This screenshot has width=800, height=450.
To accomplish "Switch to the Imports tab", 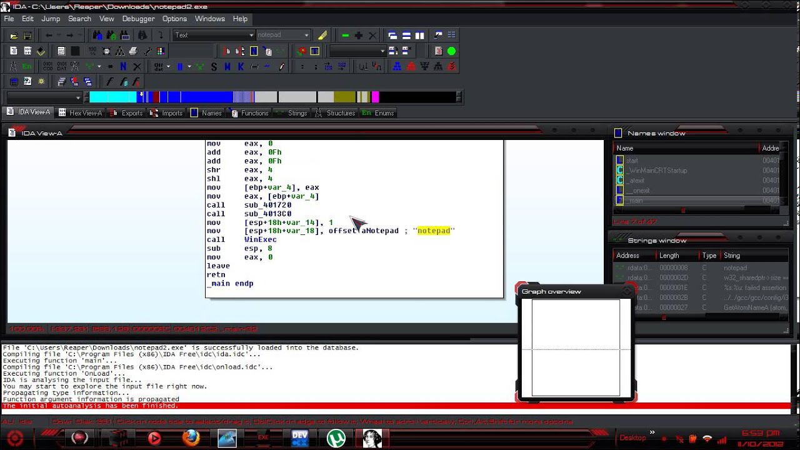I will (x=167, y=113).
